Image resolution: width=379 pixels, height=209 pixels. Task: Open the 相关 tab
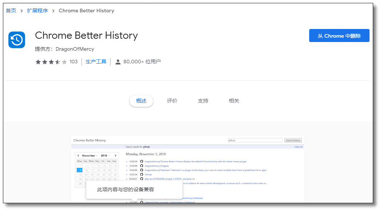(x=234, y=101)
